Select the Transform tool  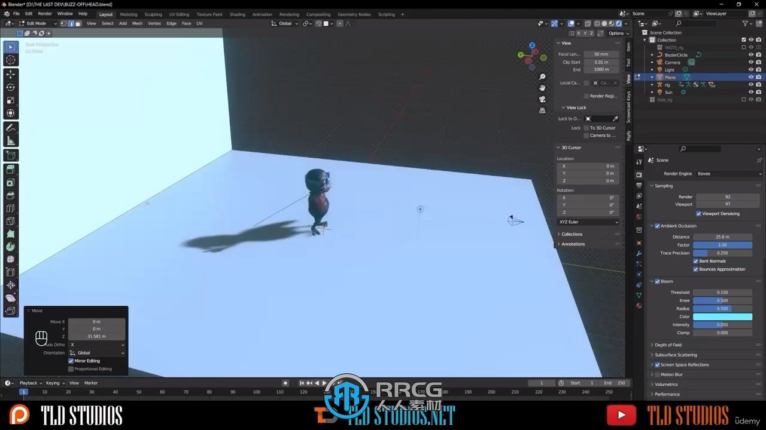click(11, 113)
